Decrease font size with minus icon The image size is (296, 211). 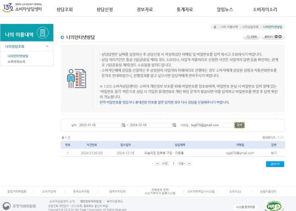coord(276,36)
